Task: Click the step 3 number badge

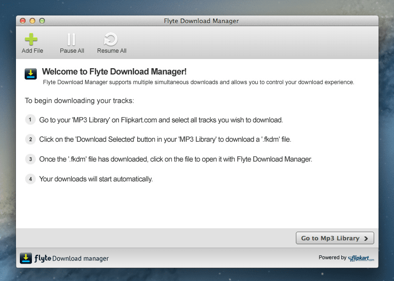Action: click(x=30, y=159)
